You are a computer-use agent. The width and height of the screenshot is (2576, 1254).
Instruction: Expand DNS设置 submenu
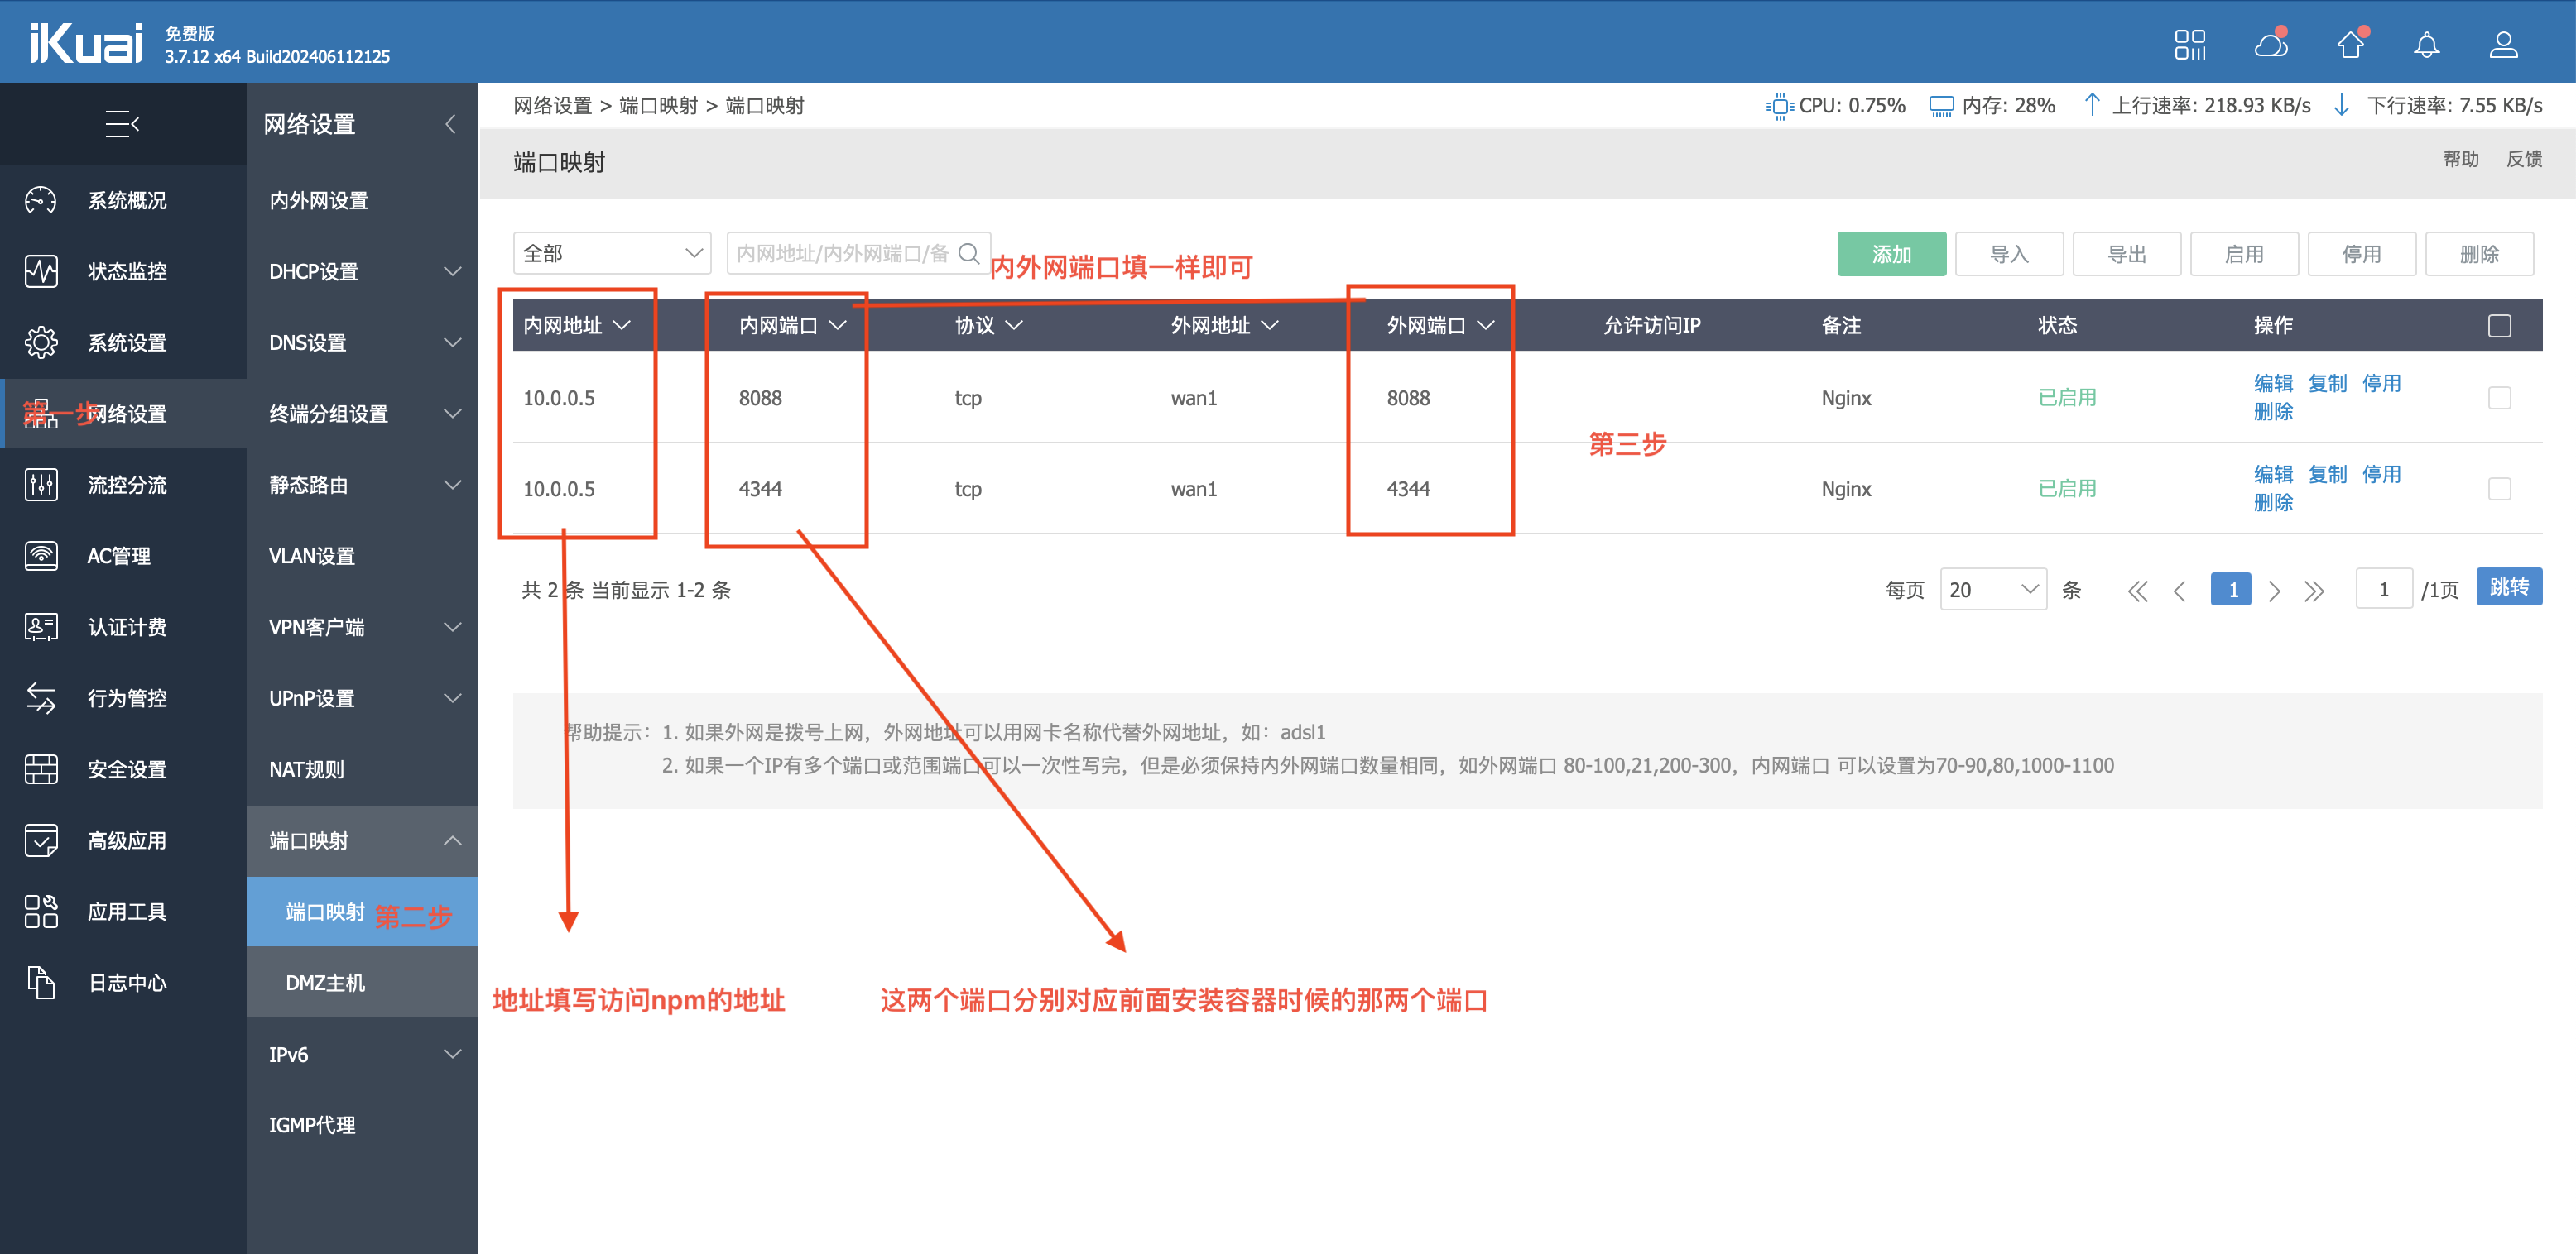pos(453,342)
